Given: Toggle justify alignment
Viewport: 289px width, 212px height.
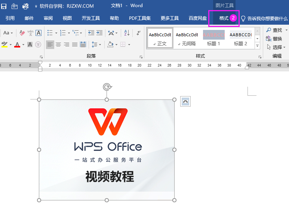Looking at the screenshot, I should click(75, 44).
